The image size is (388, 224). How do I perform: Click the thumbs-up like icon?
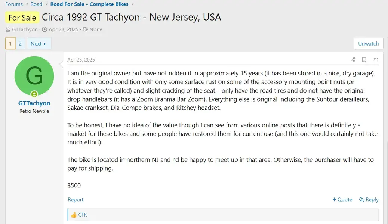click(74, 215)
